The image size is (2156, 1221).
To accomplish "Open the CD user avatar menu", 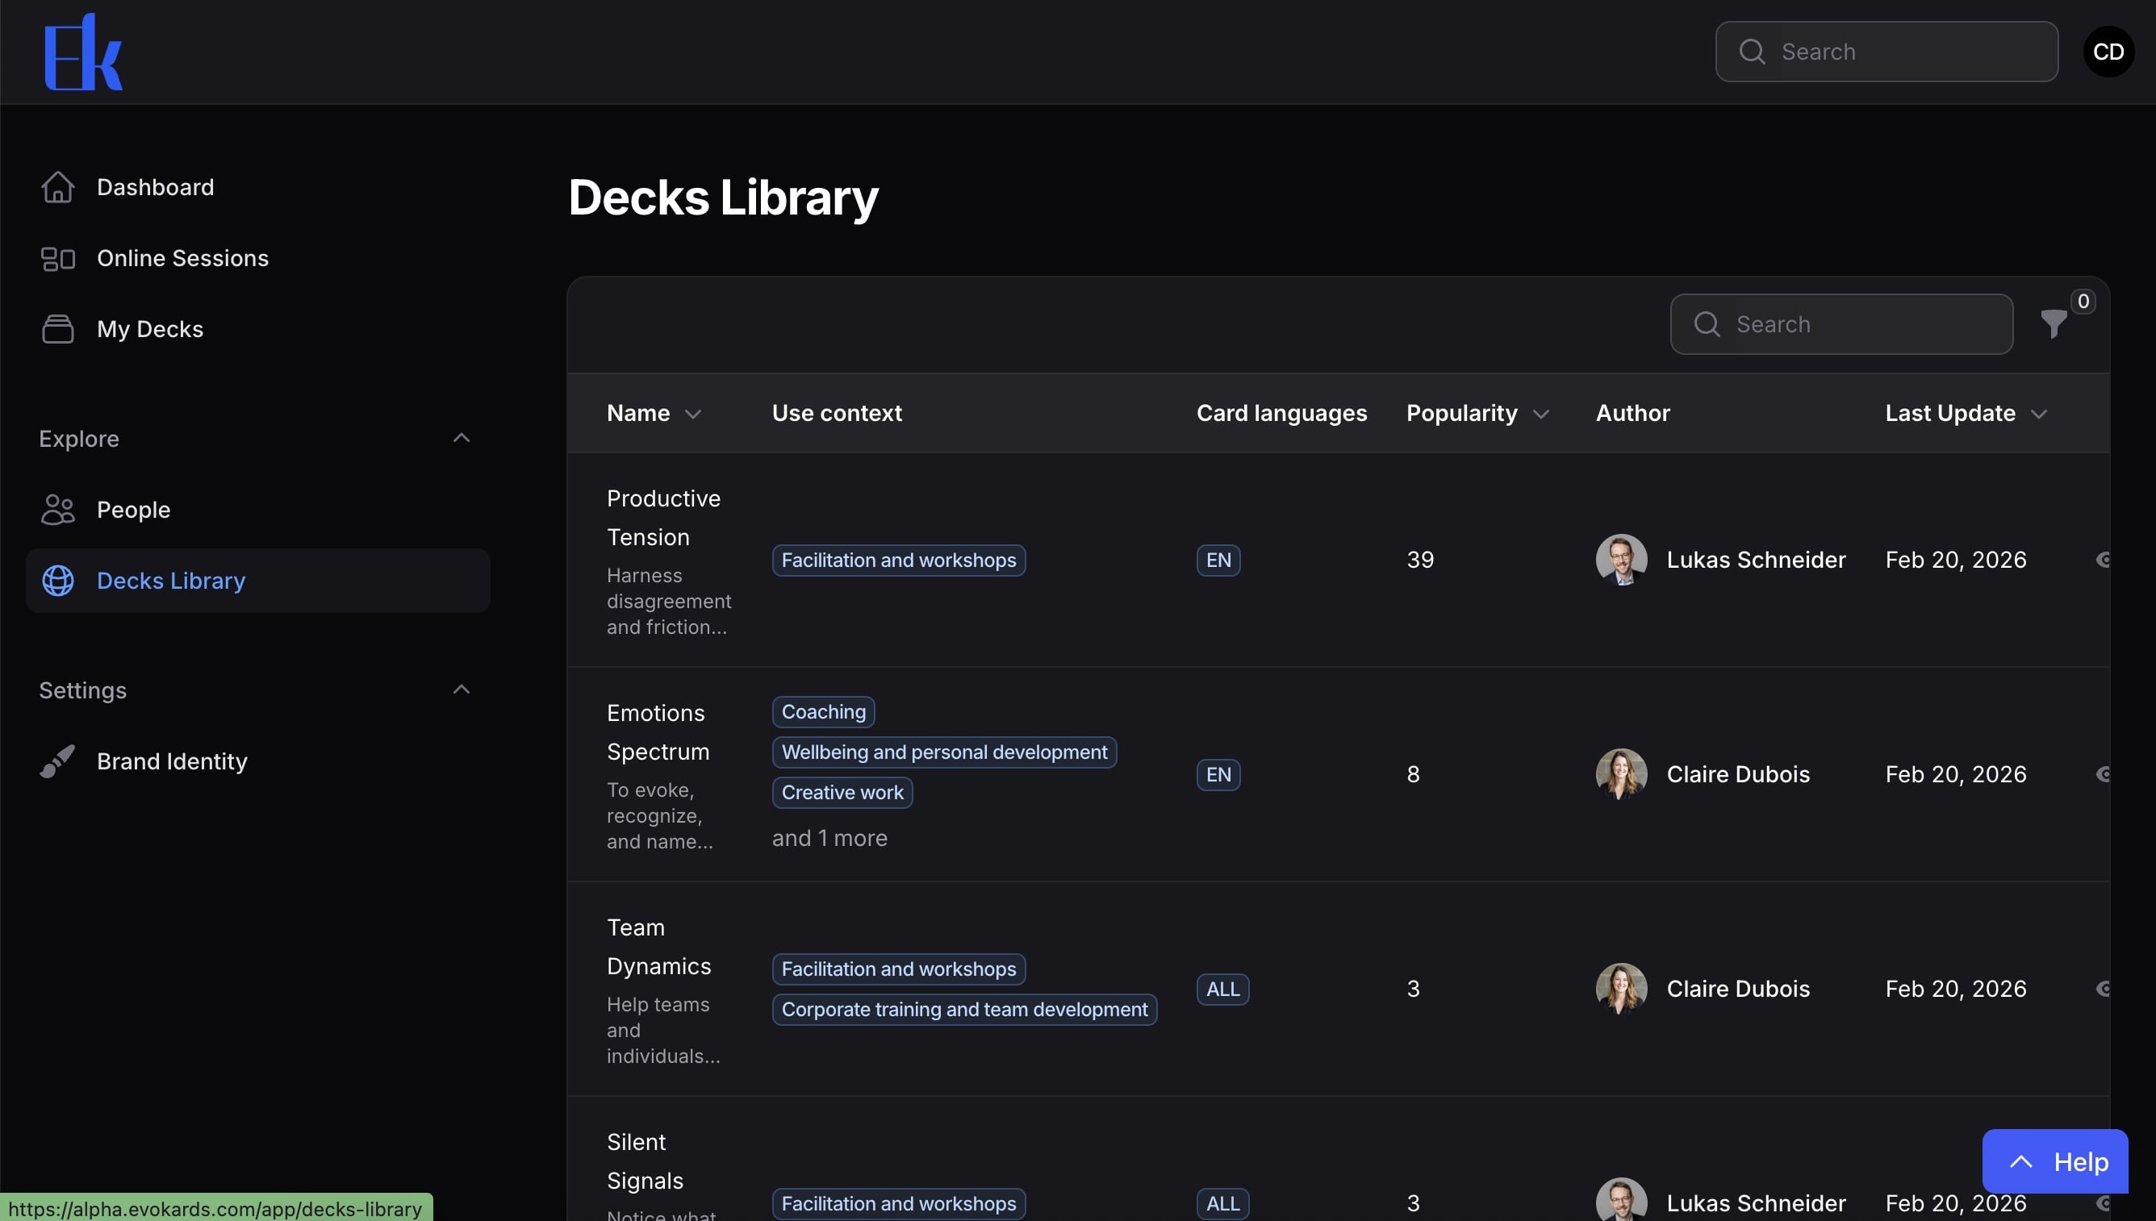I will 2108,52.
